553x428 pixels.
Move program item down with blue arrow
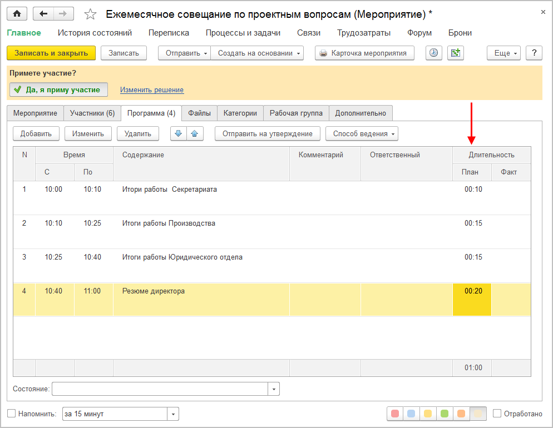[178, 133]
